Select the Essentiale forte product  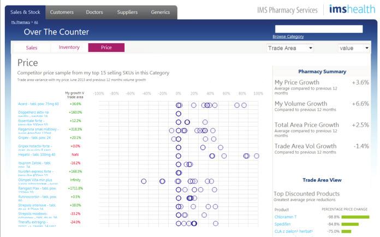[33, 122]
